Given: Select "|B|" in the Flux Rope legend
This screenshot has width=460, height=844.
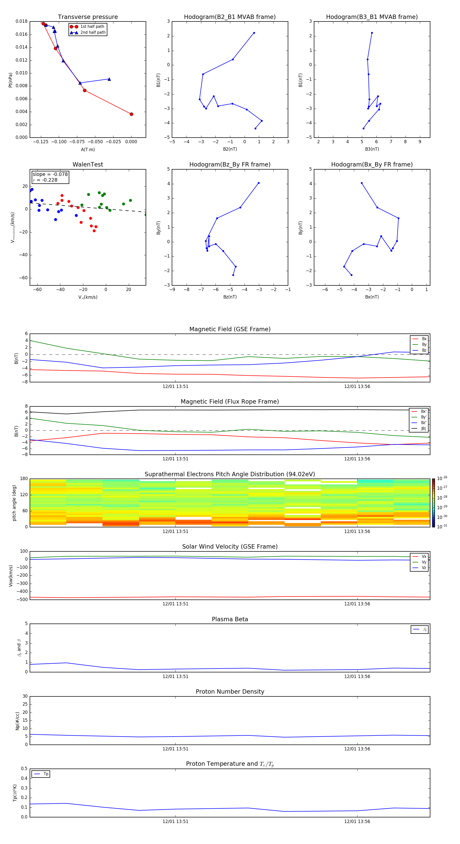Looking at the screenshot, I should 419,429.
